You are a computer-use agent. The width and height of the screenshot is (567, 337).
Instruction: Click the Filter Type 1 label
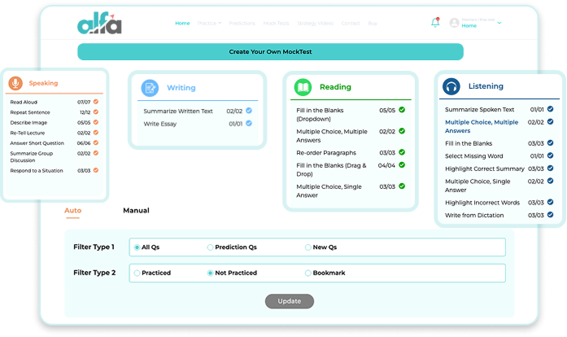point(94,247)
